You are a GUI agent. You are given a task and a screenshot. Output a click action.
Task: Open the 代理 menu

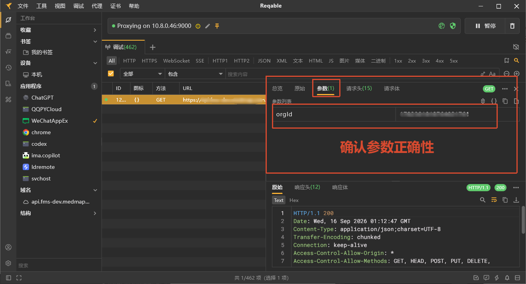[x=97, y=6]
